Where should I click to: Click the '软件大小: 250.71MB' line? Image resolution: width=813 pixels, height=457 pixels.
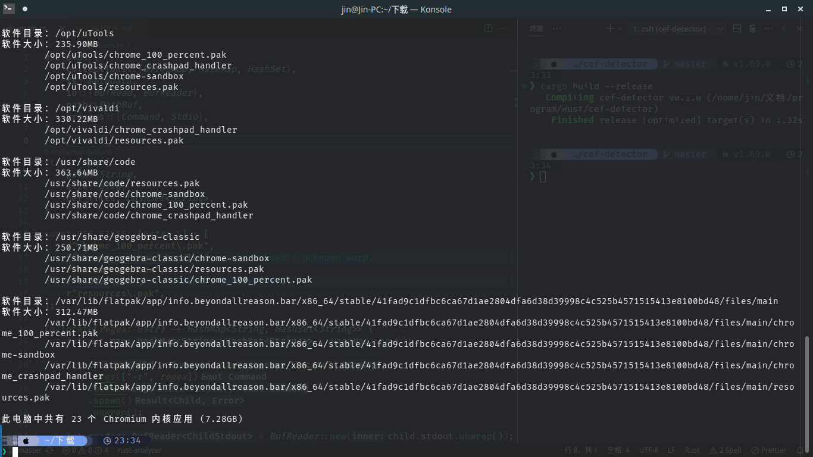pos(50,248)
